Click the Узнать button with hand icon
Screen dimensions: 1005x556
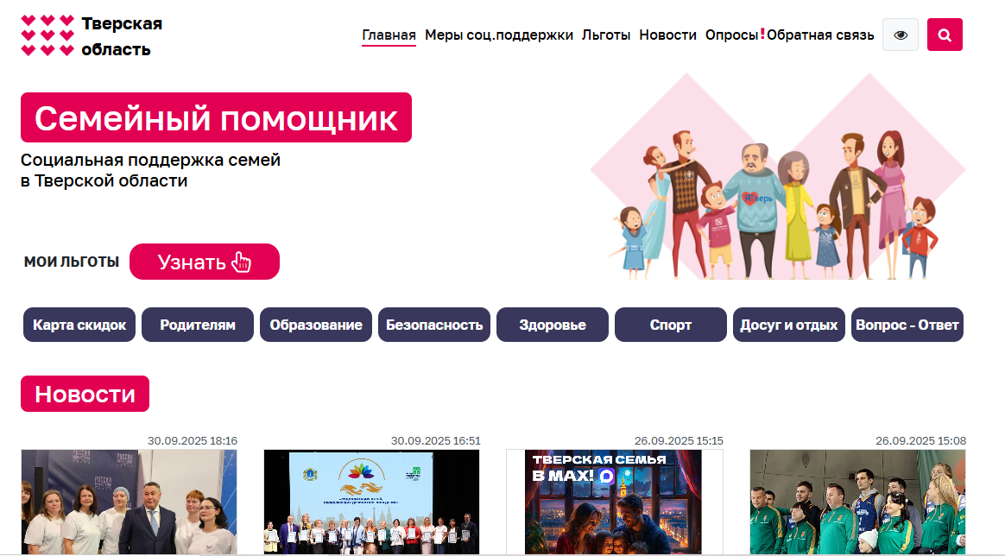tap(205, 262)
